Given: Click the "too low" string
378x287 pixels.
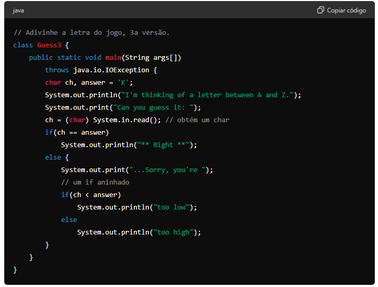Looking at the screenshot, I should [x=173, y=207].
